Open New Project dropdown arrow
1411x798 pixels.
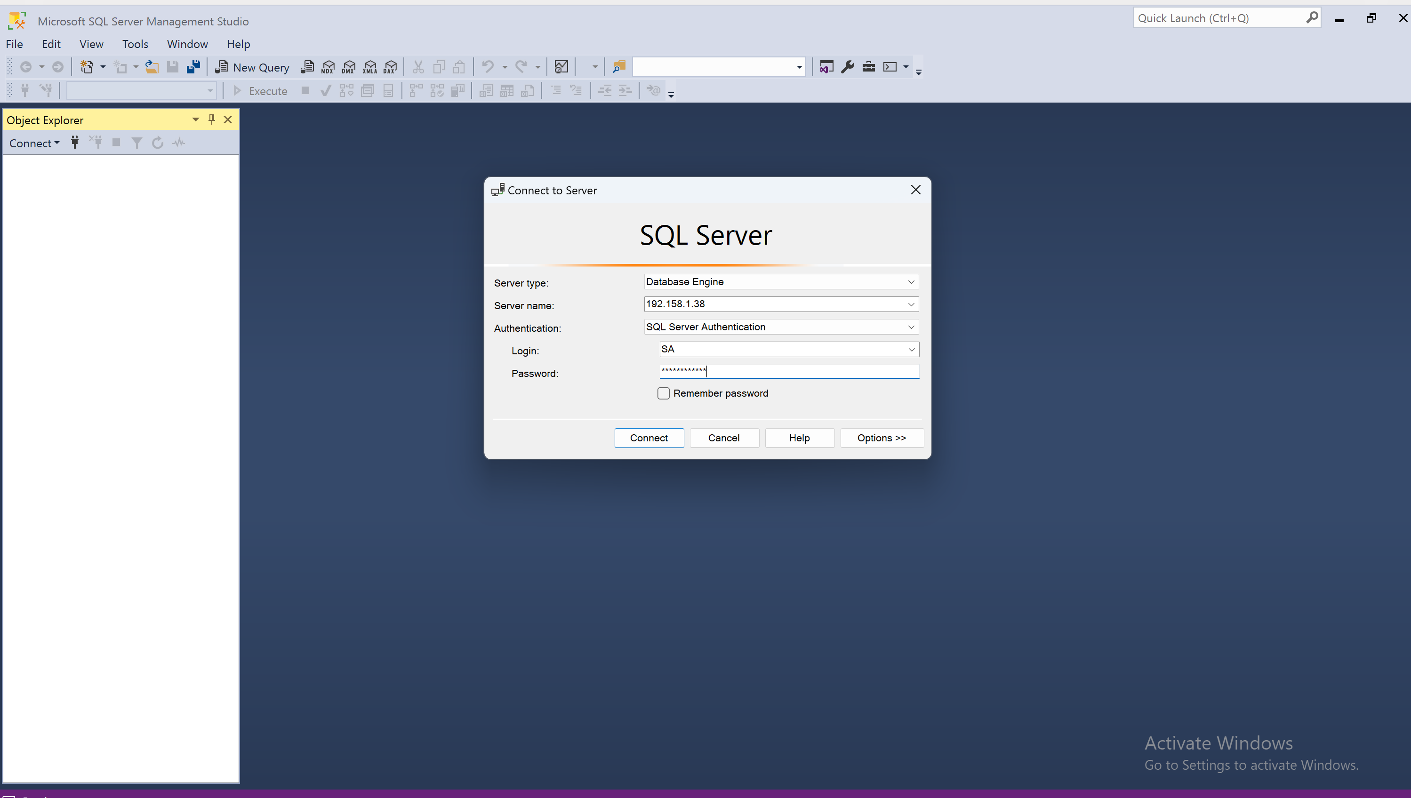point(103,67)
